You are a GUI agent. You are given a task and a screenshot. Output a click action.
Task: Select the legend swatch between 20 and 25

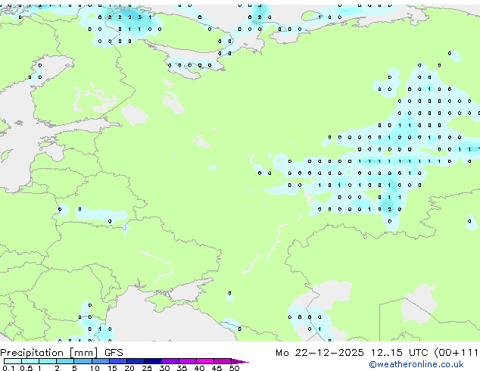pyautogui.click(x=136, y=361)
